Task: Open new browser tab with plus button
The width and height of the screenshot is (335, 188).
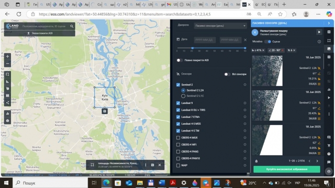Action: (284, 4)
